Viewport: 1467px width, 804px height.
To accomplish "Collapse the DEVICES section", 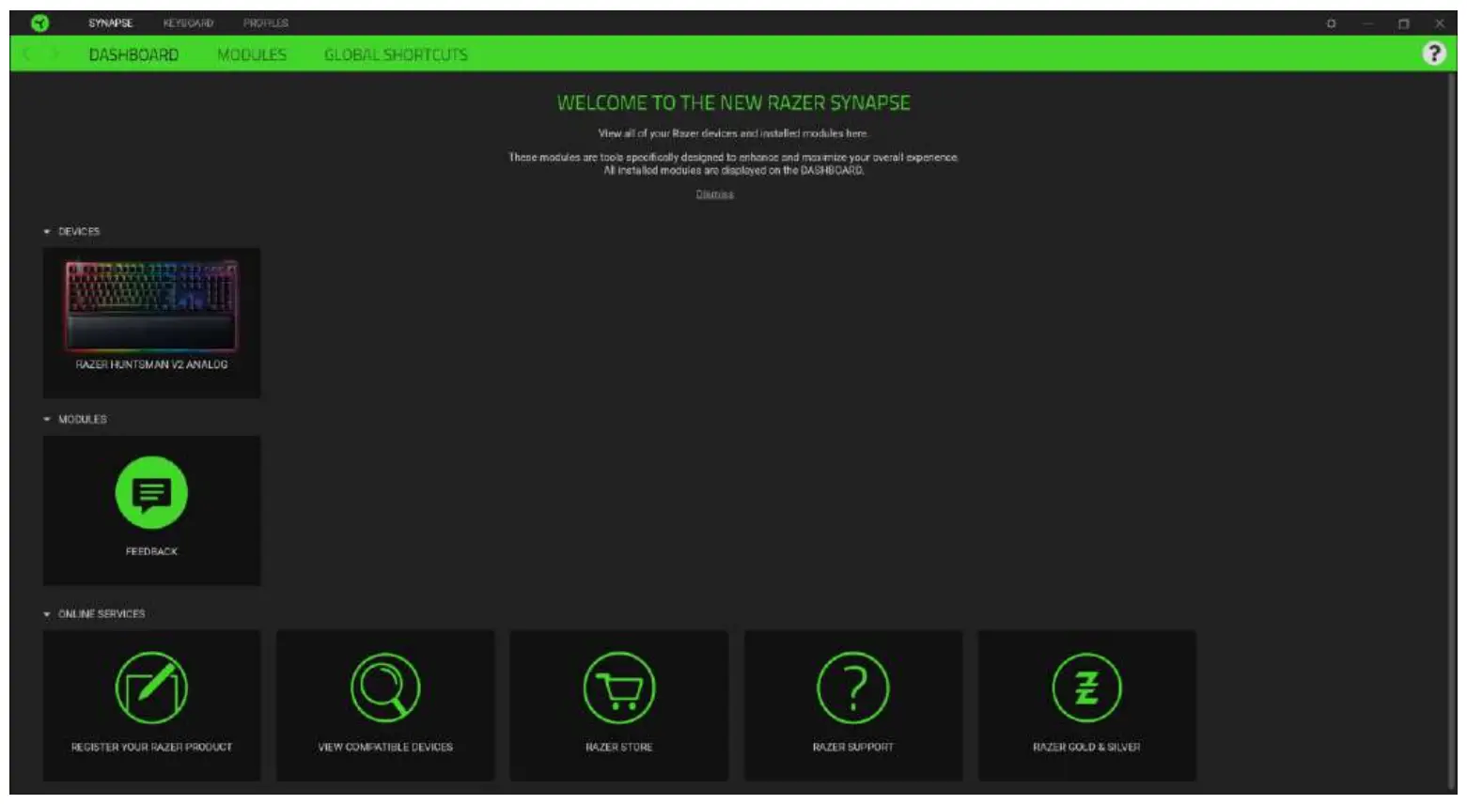I will point(46,231).
